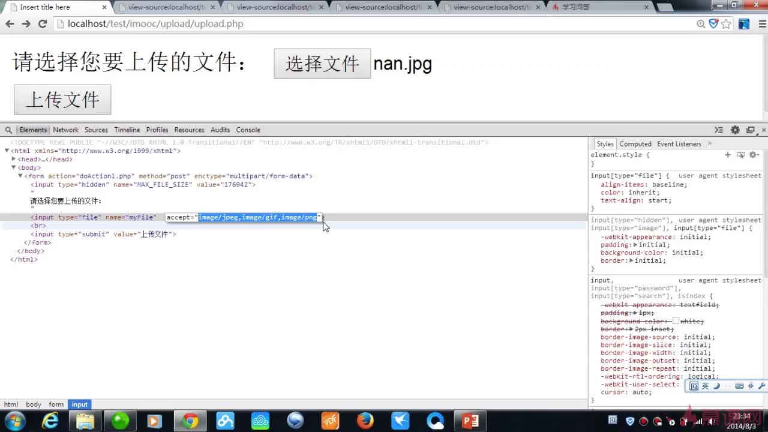The width and height of the screenshot is (768, 432).
Task: Add a new style rule with the plus icon
Action: tap(728, 155)
